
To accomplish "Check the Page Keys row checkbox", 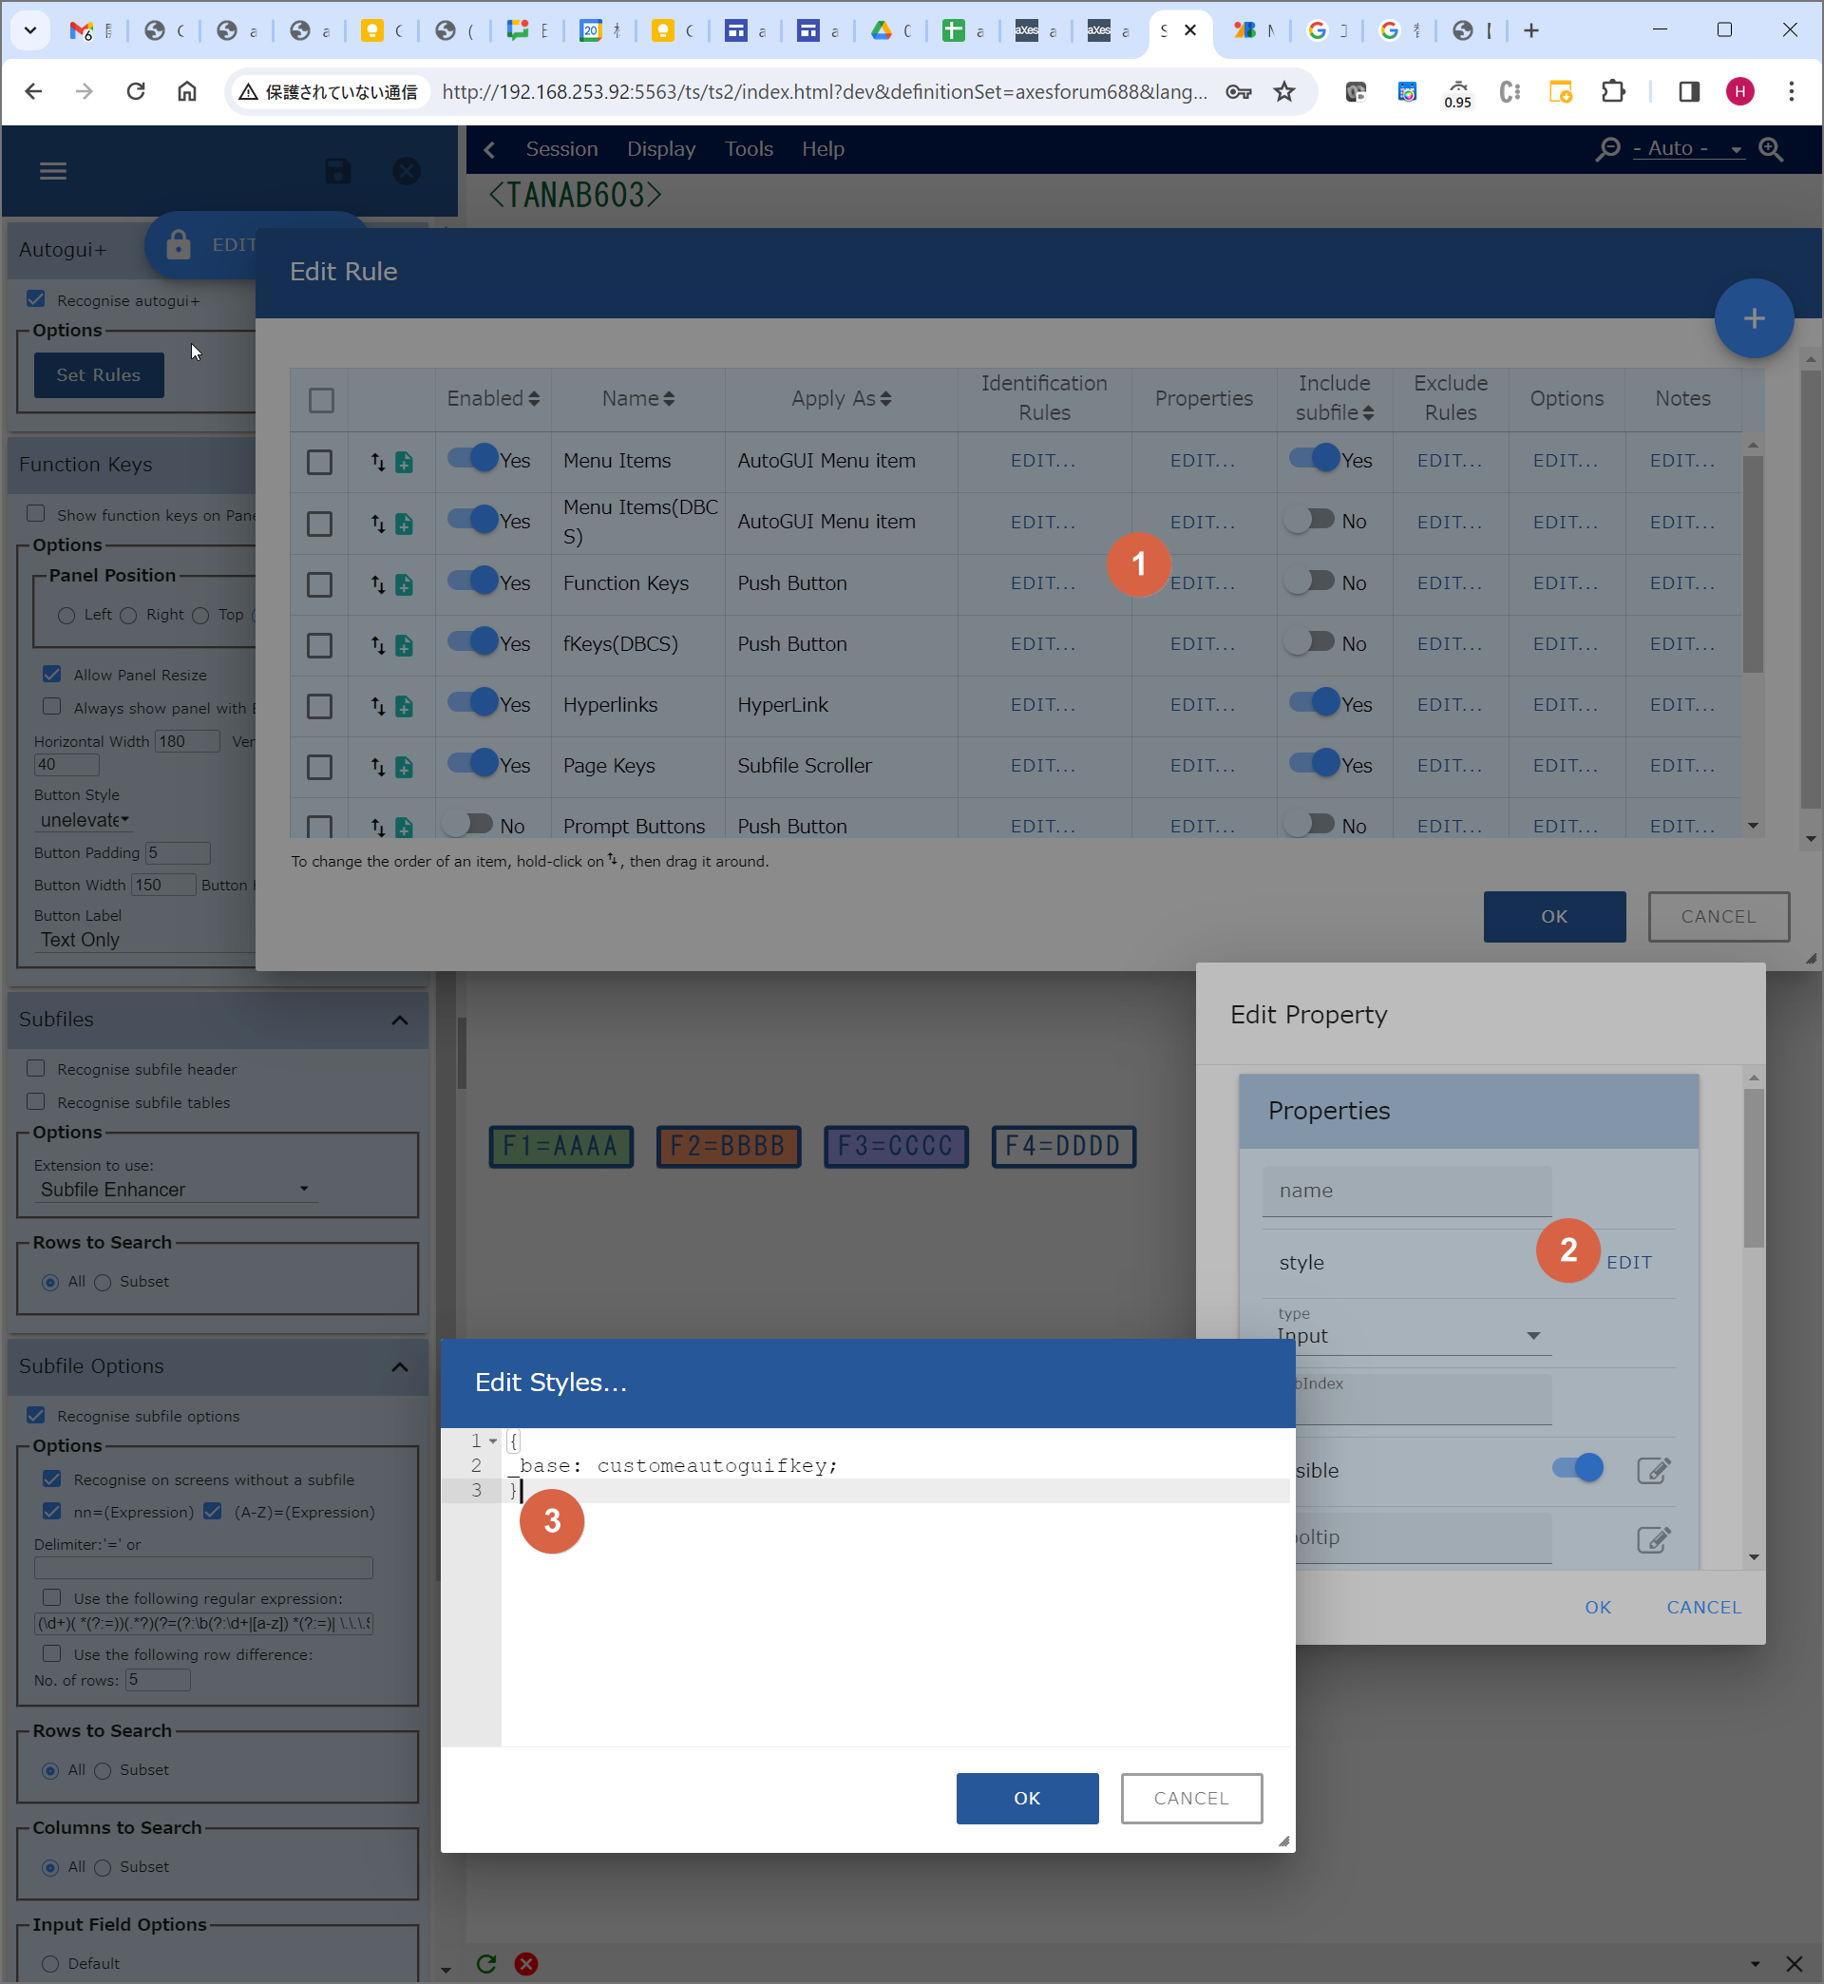I will pyautogui.click(x=320, y=767).
